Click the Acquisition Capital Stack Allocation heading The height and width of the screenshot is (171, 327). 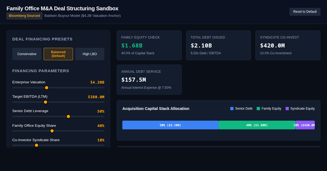(x=156, y=109)
